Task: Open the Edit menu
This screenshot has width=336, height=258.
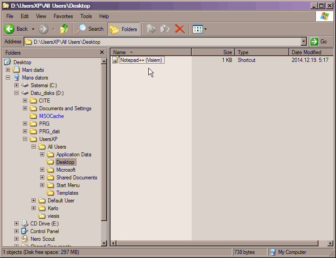Action: [x=24, y=16]
